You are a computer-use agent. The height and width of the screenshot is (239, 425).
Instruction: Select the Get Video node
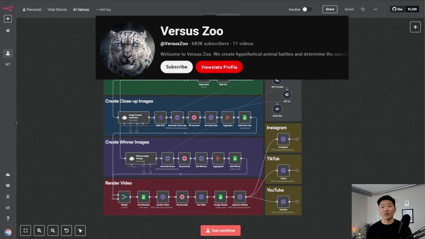[x=201, y=197]
